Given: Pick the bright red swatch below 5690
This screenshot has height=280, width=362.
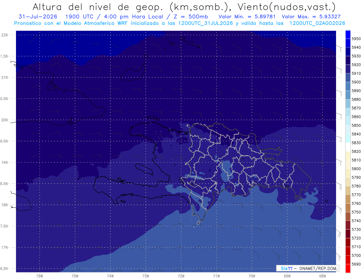Looking at the screenshot, I should tap(348, 268).
